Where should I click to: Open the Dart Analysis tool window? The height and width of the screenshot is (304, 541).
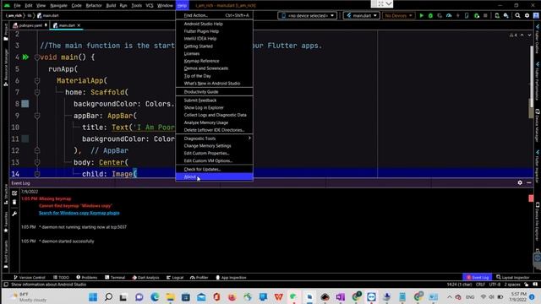point(145,278)
